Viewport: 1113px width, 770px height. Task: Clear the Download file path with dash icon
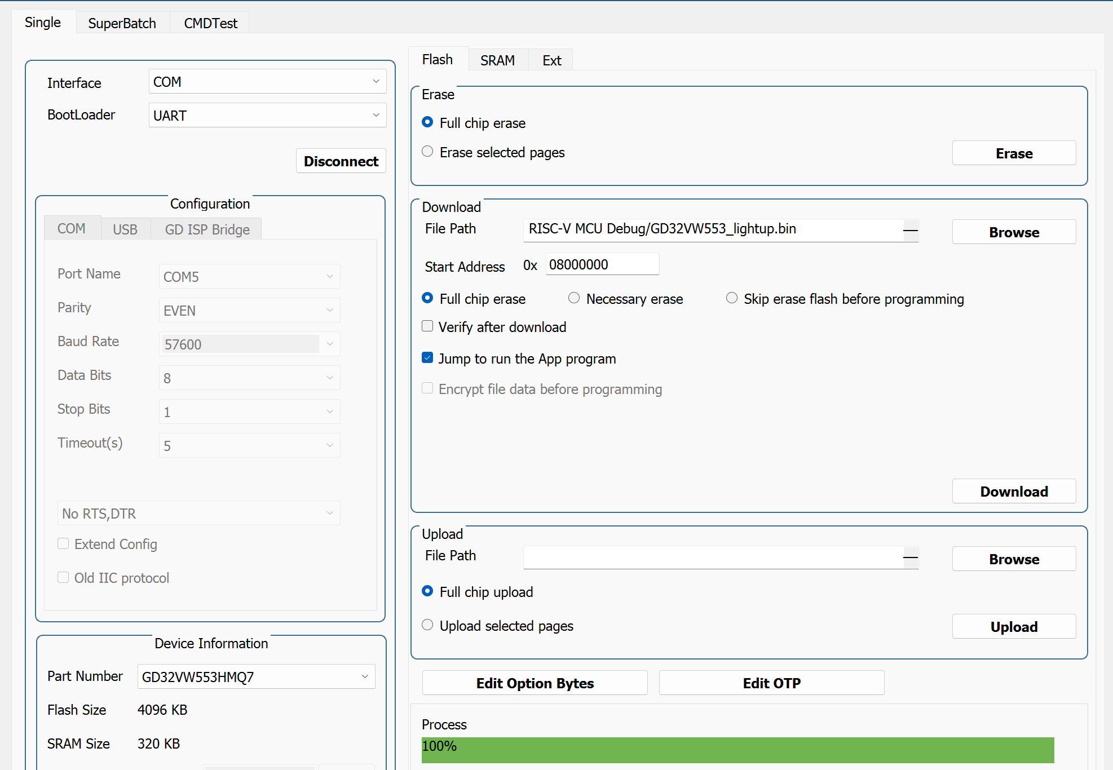point(910,230)
